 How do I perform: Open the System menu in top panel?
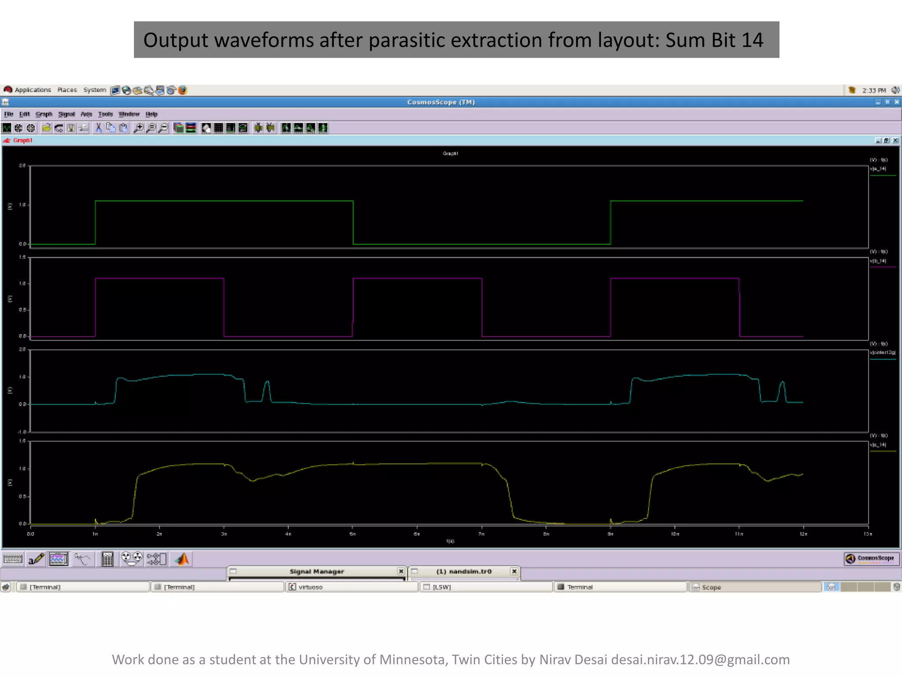(95, 90)
